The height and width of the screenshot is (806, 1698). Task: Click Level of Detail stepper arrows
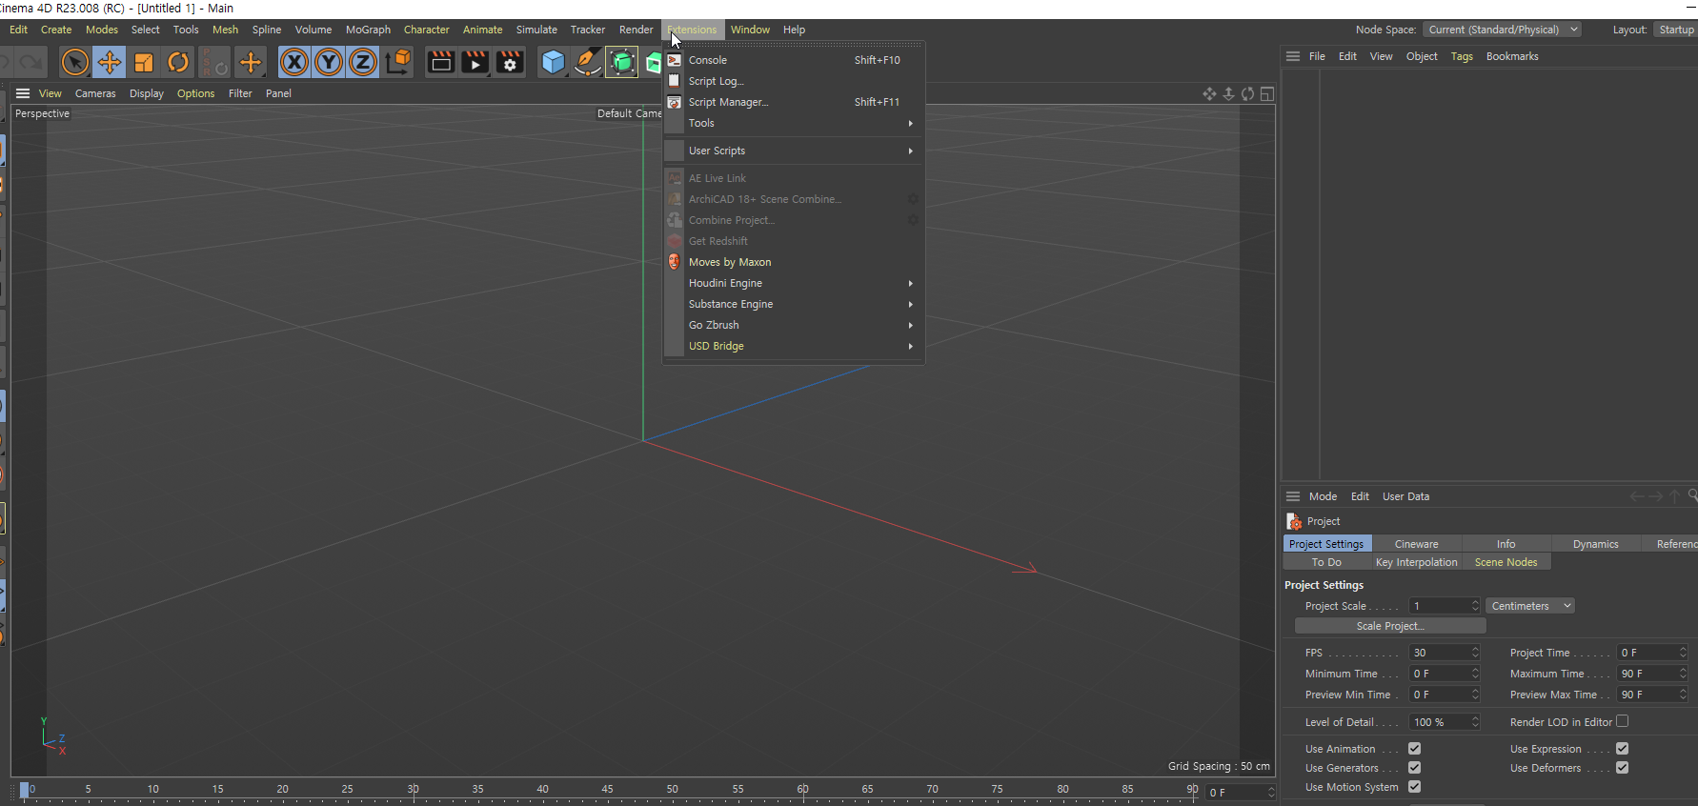1475,722
